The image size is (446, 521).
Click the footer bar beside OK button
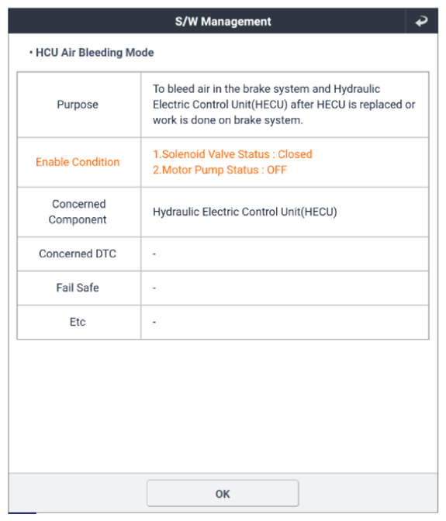[x=368, y=493]
